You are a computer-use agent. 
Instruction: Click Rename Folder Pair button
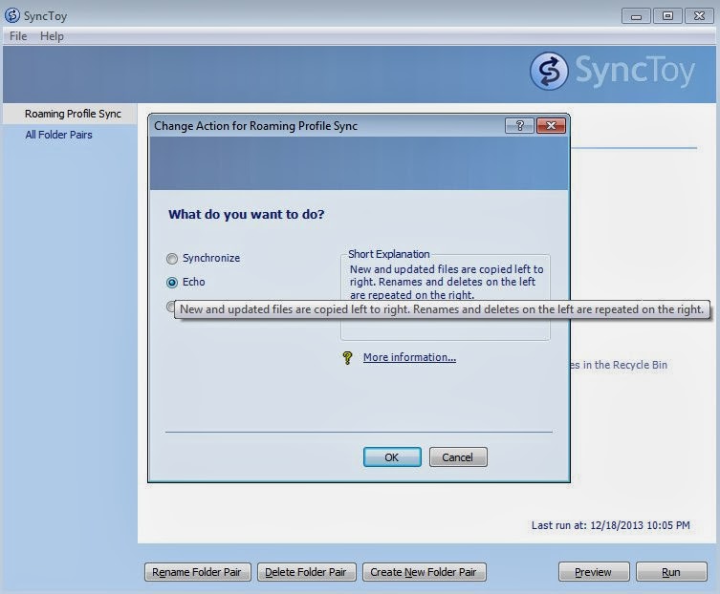coord(197,572)
